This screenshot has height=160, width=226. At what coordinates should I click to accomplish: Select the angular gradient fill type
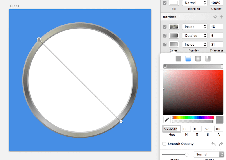(x=208, y=59)
